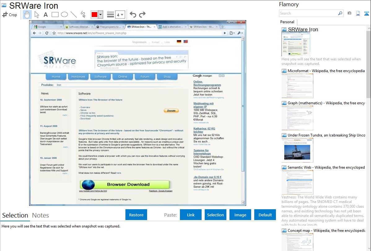The image size is (371, 251).
Task: Capture a snapshot with the camera icon
Action: (349, 13)
